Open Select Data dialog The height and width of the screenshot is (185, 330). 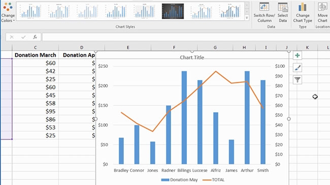(x=283, y=12)
